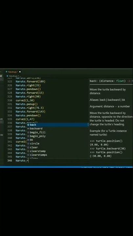
Task: Click the suggestion list scrollbar thumb
Action: pos(88,125)
